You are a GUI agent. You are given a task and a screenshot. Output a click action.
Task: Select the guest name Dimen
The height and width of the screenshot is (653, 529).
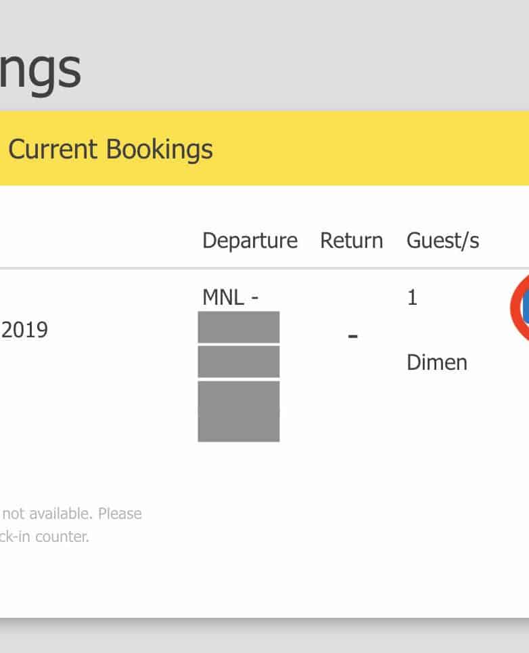coord(436,362)
